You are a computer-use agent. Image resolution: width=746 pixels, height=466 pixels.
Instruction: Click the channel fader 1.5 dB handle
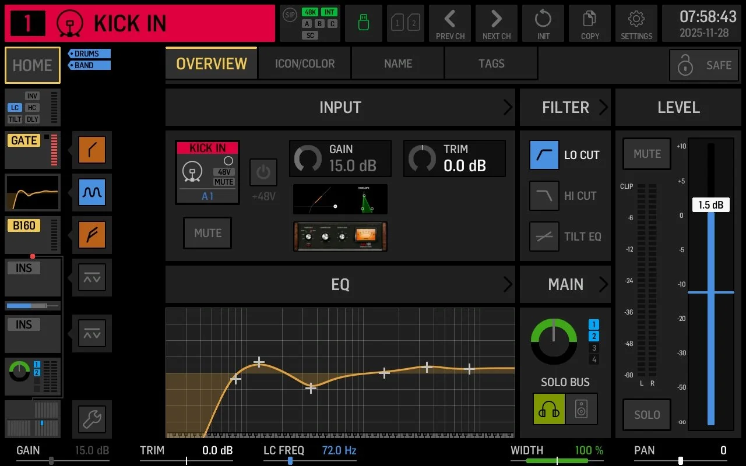(711, 205)
